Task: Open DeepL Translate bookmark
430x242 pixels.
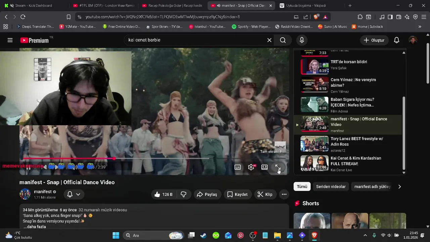Action: pos(35,27)
